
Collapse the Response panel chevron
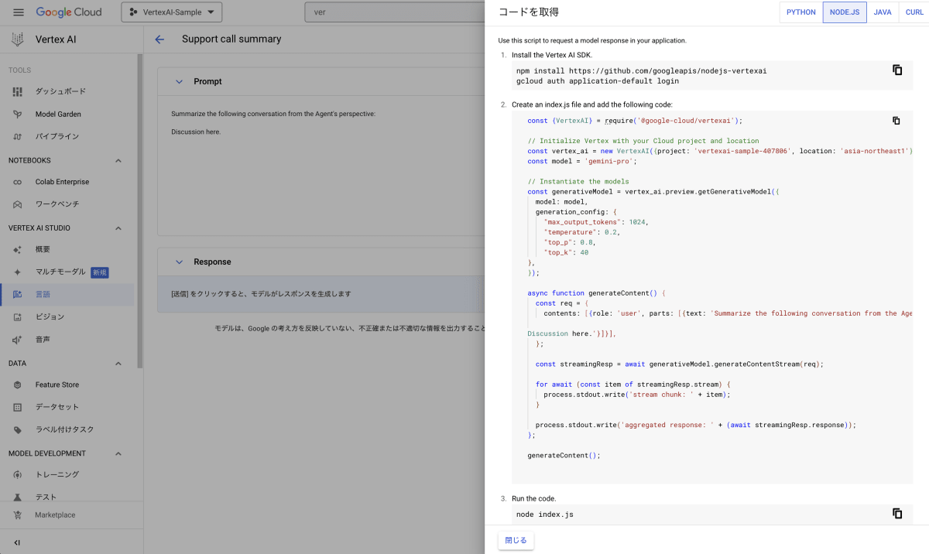(179, 262)
